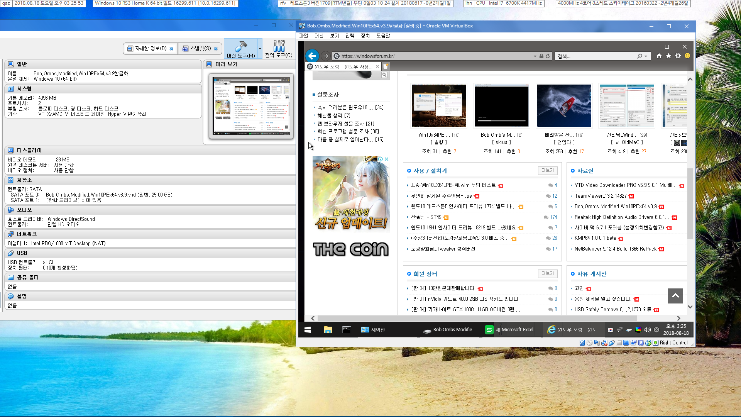Click the VM preview thumbnail in 미리 보기
This screenshot has height=417, width=741.
click(251, 106)
